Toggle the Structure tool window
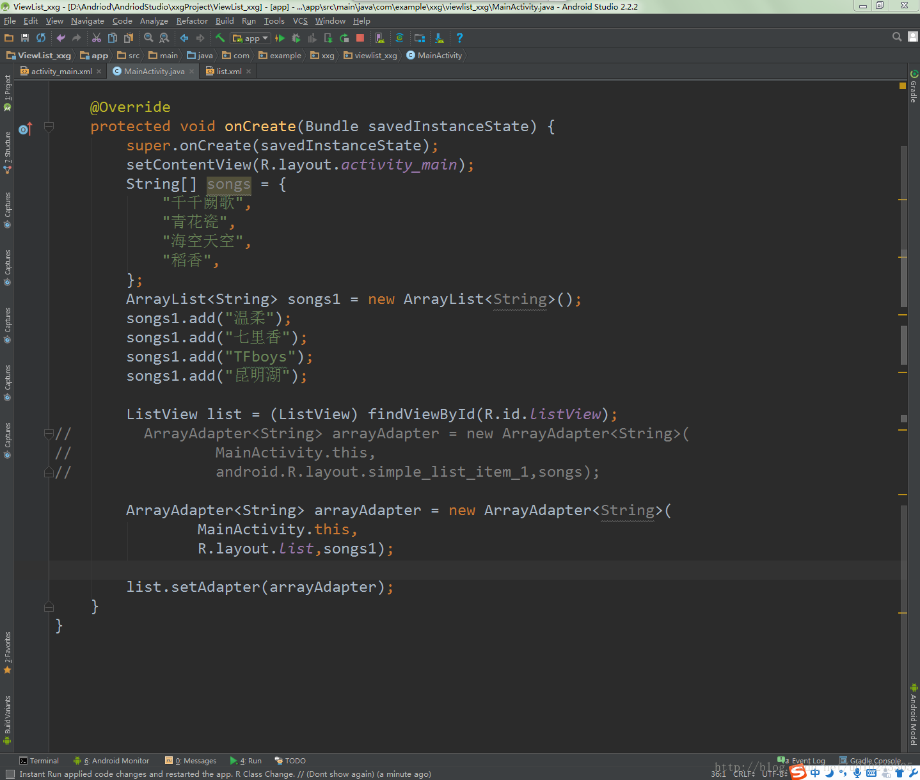This screenshot has height=780, width=920. pos(8,152)
